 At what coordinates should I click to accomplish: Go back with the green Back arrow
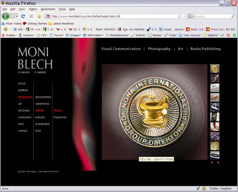click(x=6, y=16)
